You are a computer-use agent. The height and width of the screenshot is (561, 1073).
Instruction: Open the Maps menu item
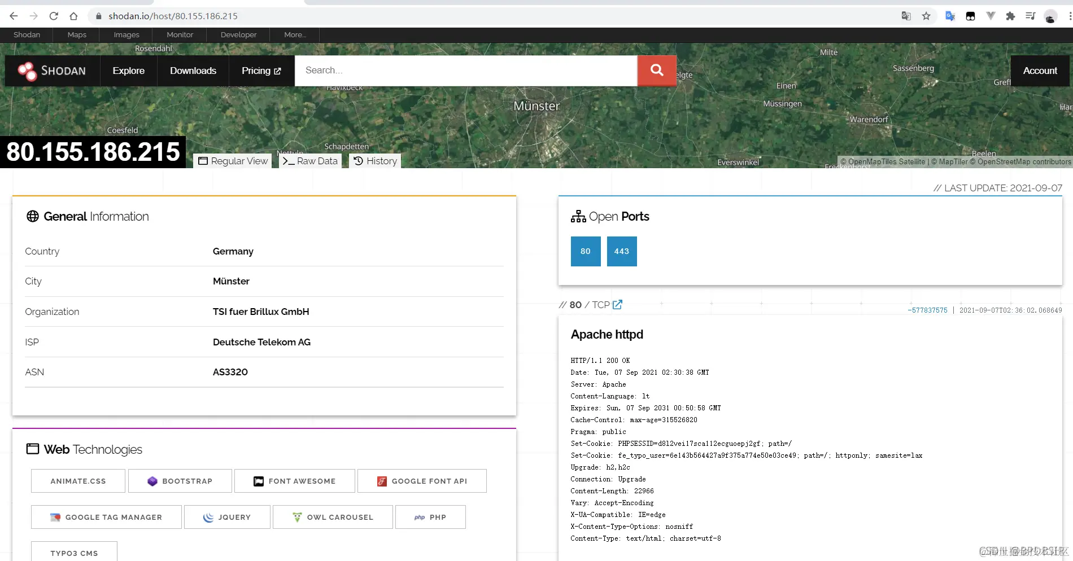click(77, 34)
